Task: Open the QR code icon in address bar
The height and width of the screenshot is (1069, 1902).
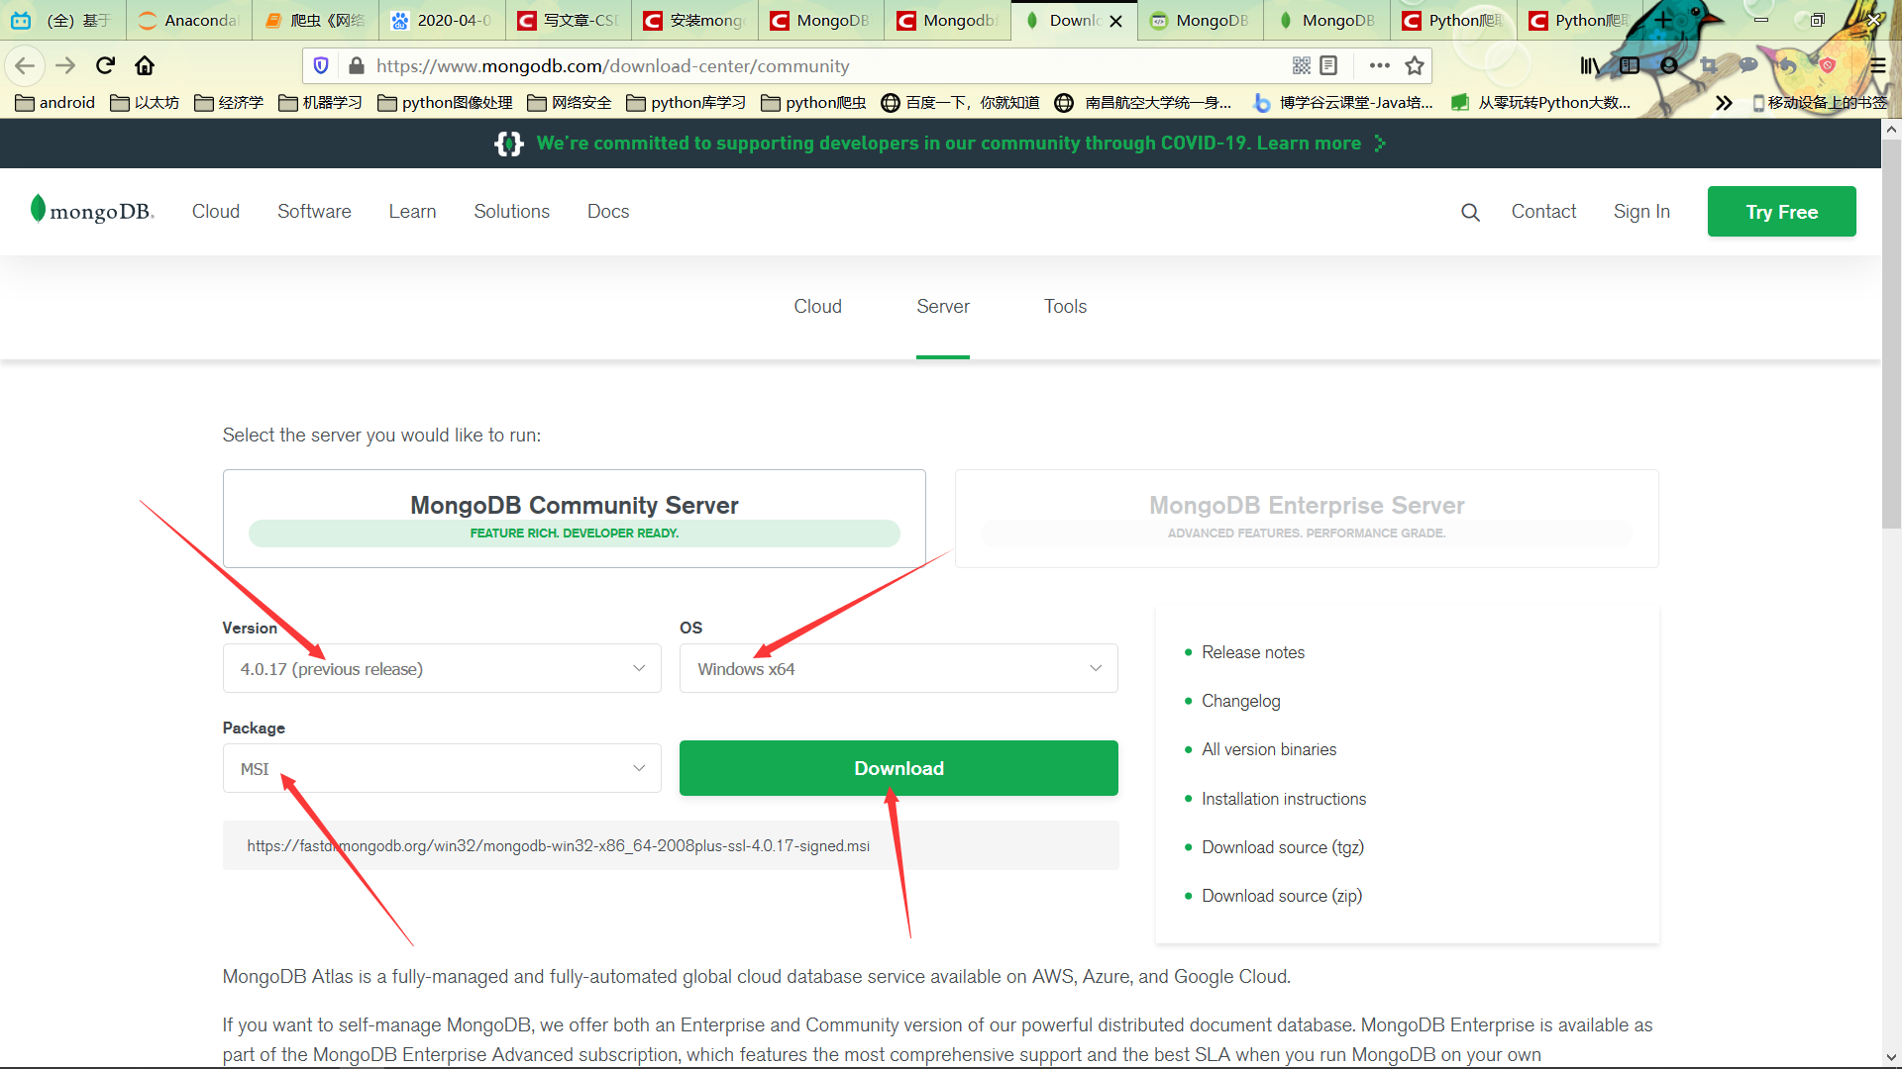Action: [1302, 65]
